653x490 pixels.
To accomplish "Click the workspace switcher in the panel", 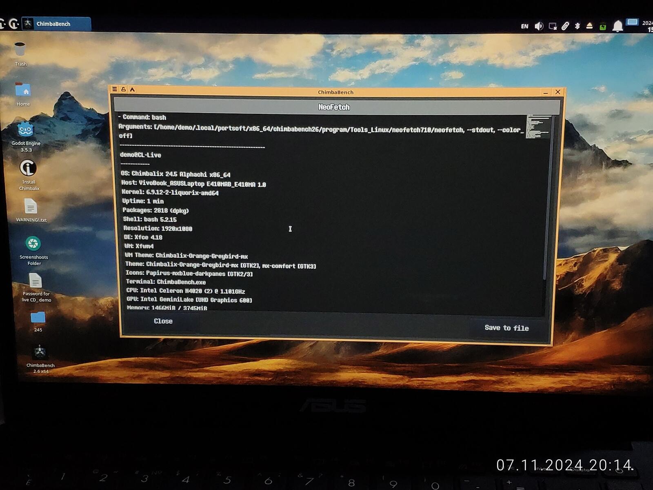I will [x=632, y=22].
